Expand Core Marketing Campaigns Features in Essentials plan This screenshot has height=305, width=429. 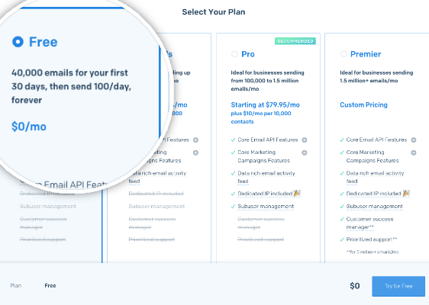pos(195,152)
